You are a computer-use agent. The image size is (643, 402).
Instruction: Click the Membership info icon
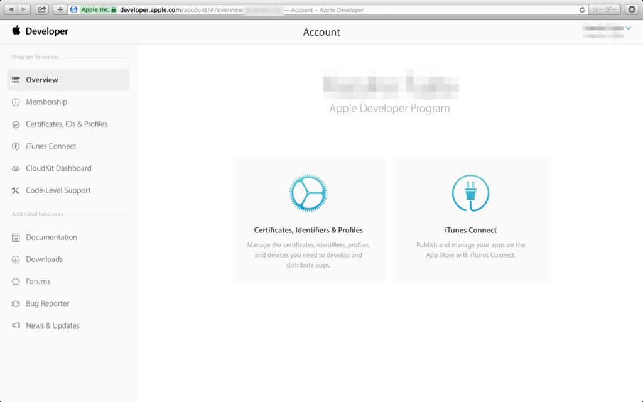16,102
